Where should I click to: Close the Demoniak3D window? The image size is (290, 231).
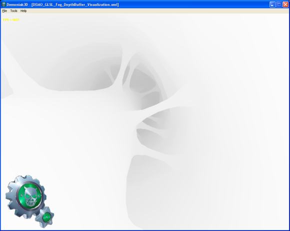(x=285, y=4)
